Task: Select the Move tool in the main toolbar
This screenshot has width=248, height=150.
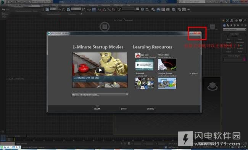Action: (89, 10)
